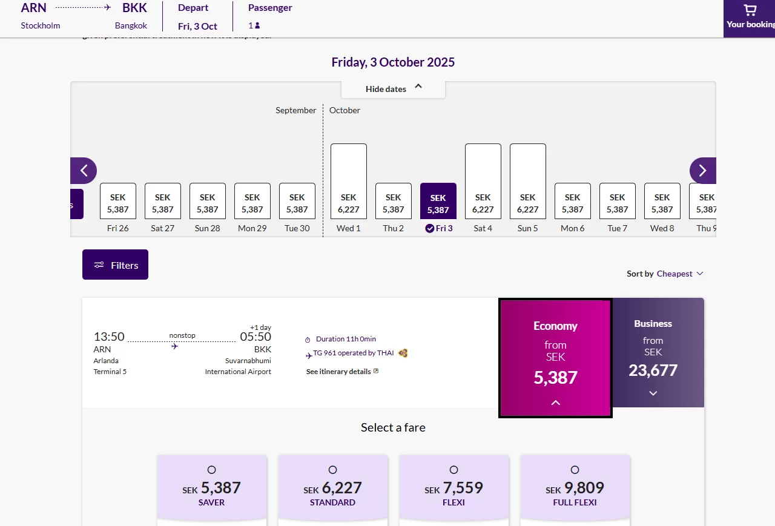Image resolution: width=775 pixels, height=526 pixels.
Task: Click the next dates right arrow
Action: tap(702, 171)
